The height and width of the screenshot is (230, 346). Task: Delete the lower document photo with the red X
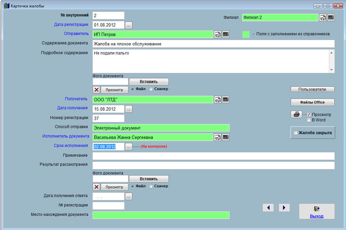(96, 187)
